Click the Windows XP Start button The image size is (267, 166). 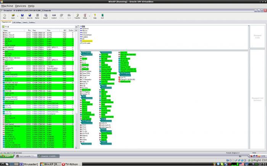(x=7, y=156)
